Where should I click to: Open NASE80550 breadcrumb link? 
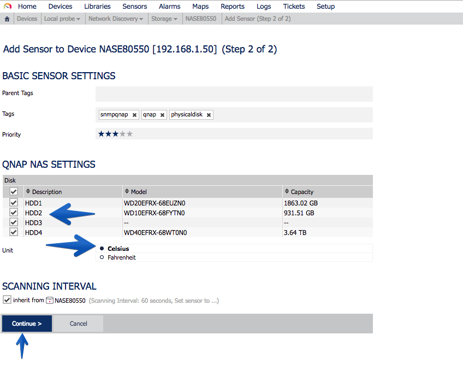(201, 19)
